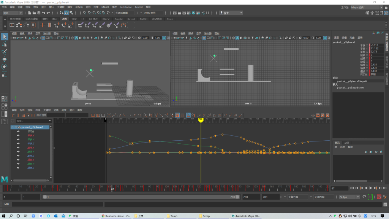Open the 文件 File menu
Image resolution: width=389 pixels, height=219 pixels.
[4, 7]
